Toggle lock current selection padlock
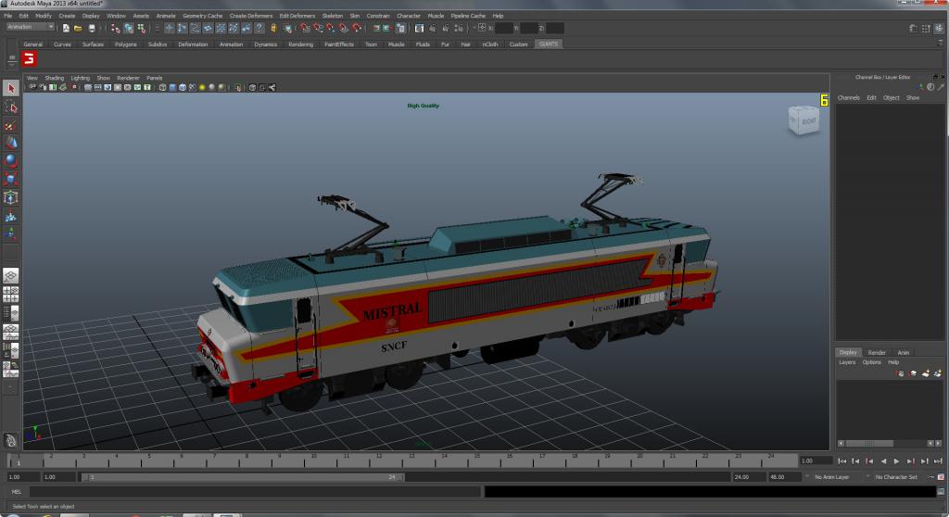 [x=273, y=28]
